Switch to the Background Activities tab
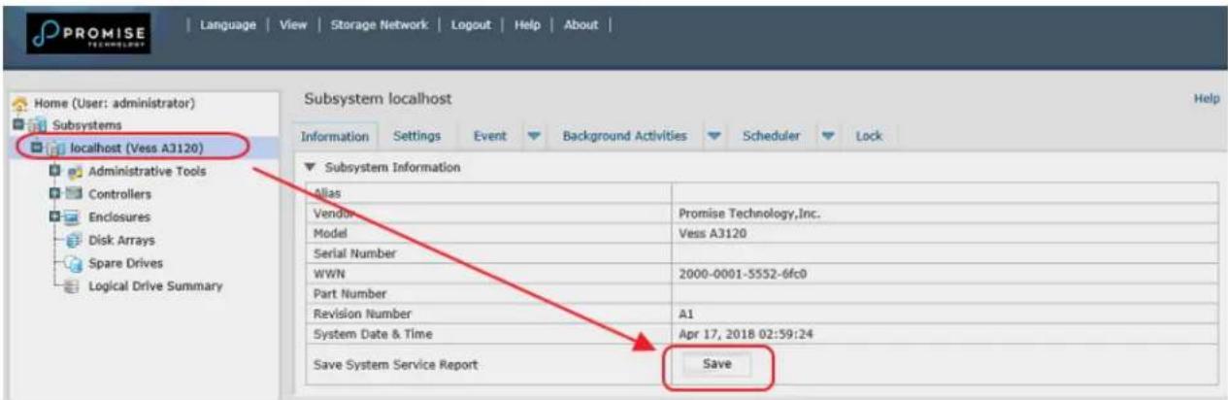The image size is (1228, 400). (x=625, y=136)
